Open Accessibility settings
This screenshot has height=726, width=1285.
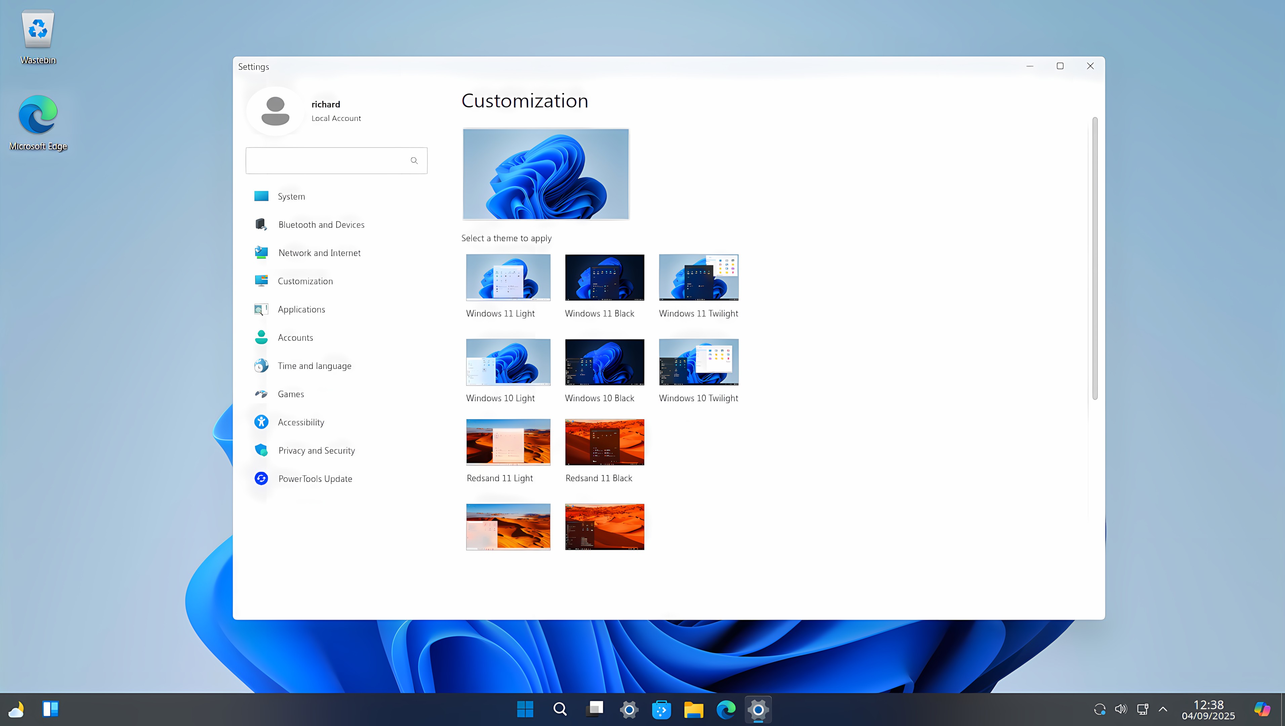(301, 421)
